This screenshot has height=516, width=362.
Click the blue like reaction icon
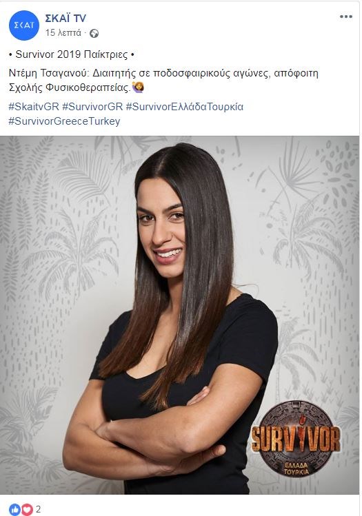pos(14,509)
